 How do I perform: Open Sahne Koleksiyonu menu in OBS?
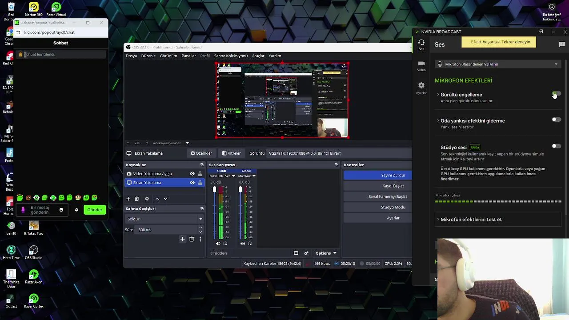point(231,56)
